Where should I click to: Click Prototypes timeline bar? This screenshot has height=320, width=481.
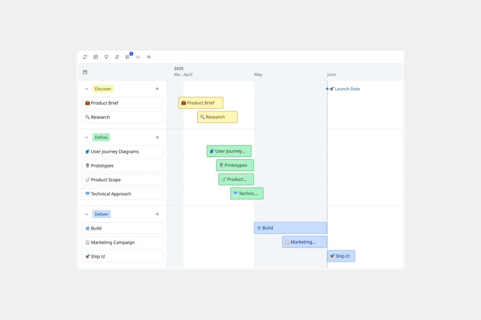pyautogui.click(x=235, y=165)
